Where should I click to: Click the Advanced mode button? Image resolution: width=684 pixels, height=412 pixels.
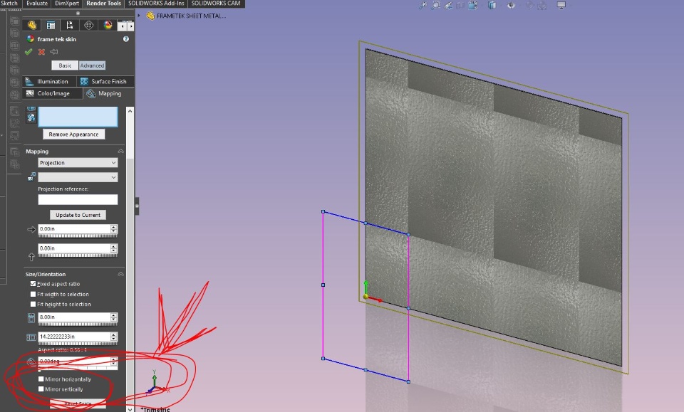[x=92, y=65]
